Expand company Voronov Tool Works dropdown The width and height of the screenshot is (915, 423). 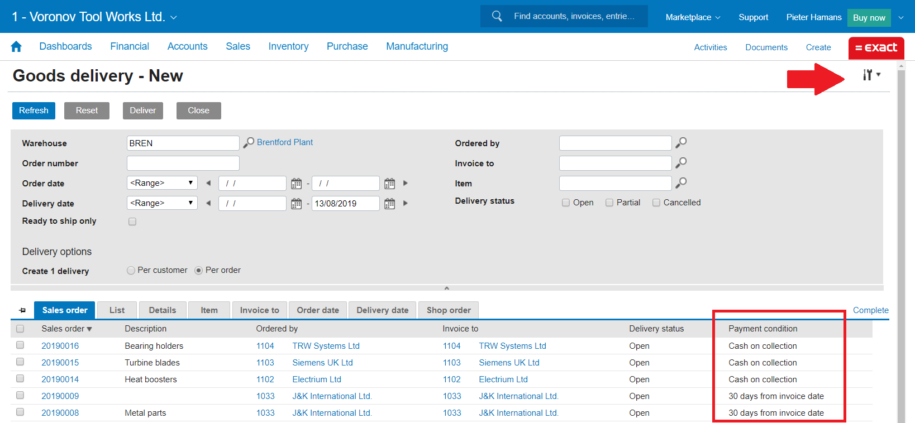174,17
